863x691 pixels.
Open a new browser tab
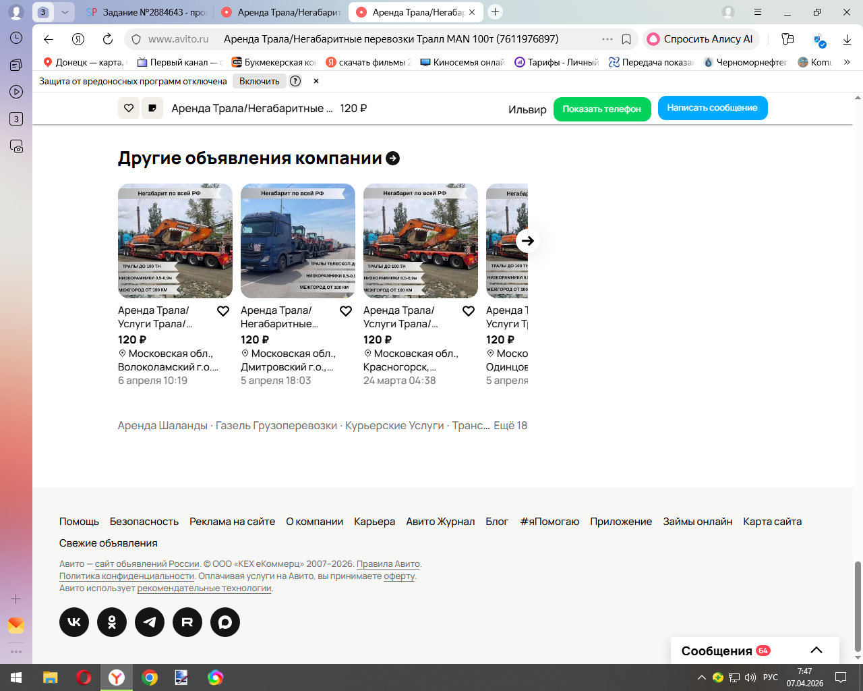tap(495, 12)
